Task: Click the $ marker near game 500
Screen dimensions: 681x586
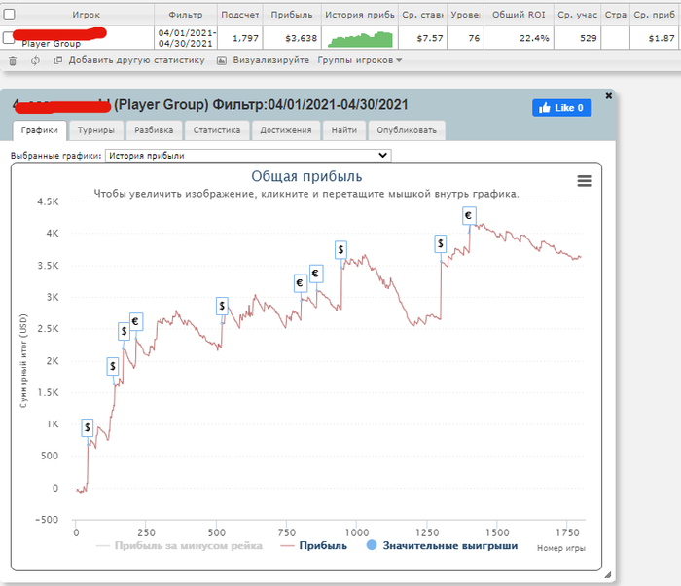Action: pyautogui.click(x=222, y=306)
